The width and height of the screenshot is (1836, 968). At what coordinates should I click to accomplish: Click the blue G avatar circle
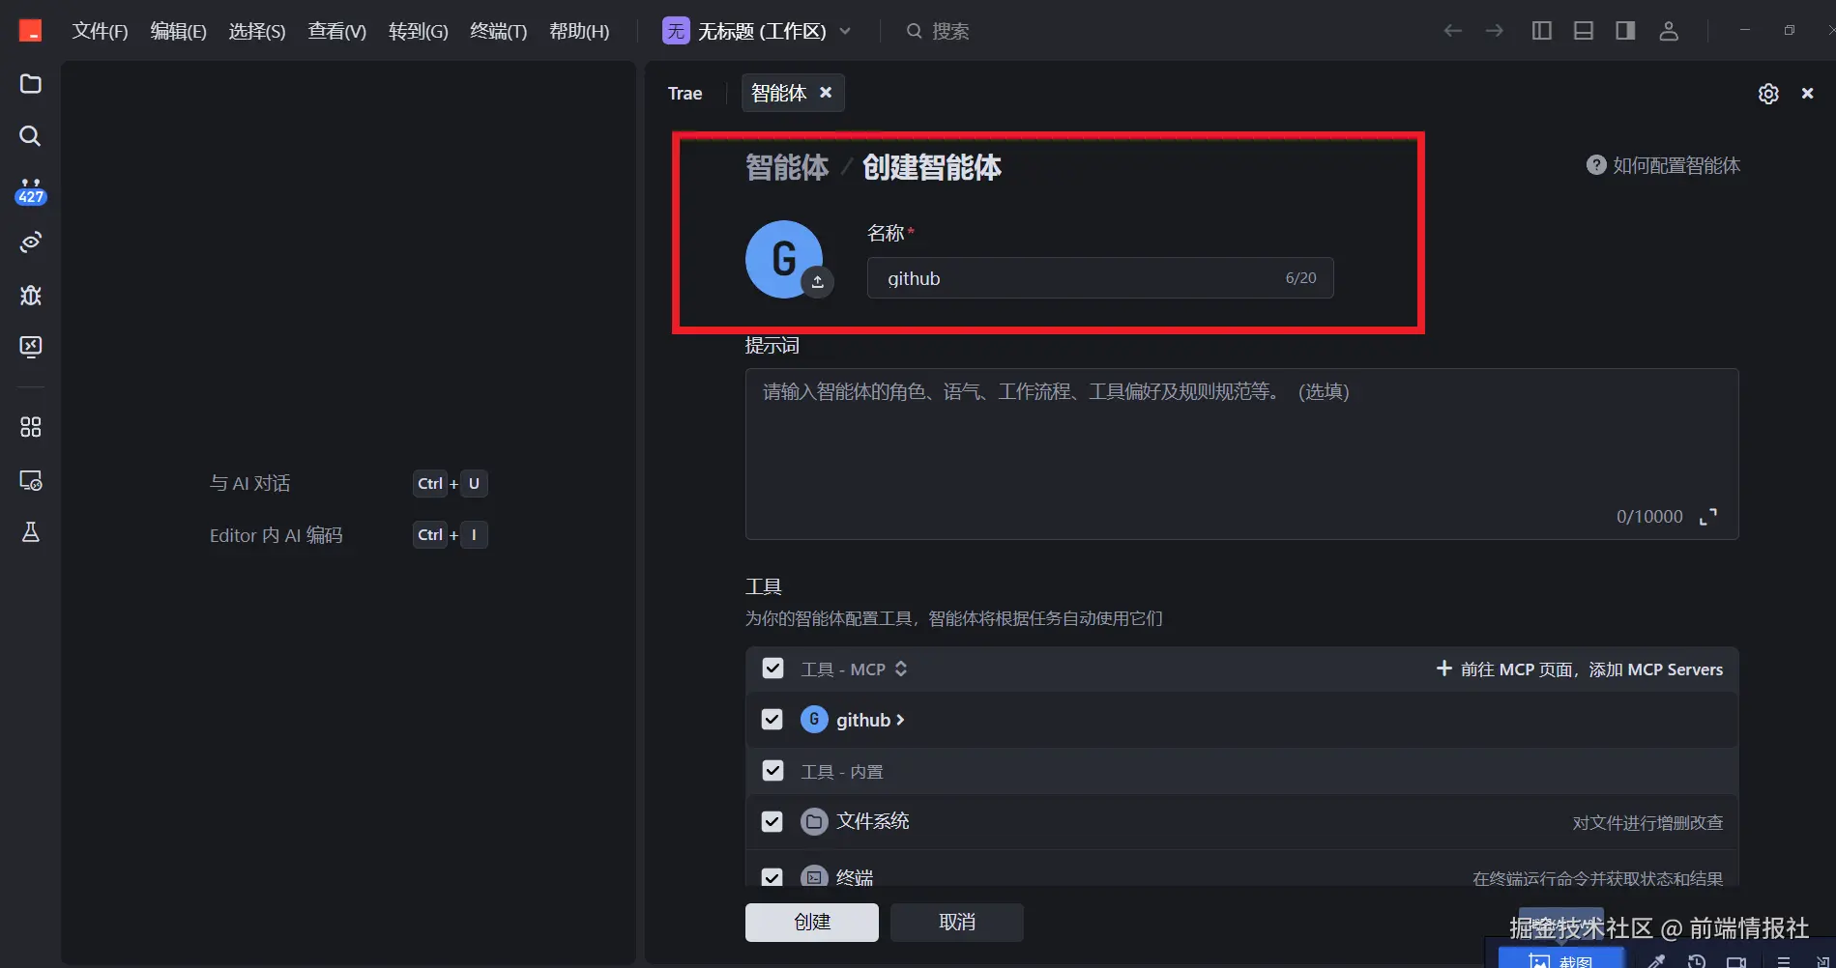pos(784,259)
